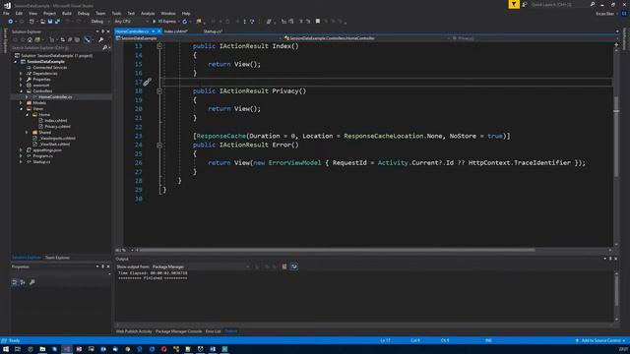
Task: Select Index.cshtml in Solution Explorer
Action: (56, 120)
